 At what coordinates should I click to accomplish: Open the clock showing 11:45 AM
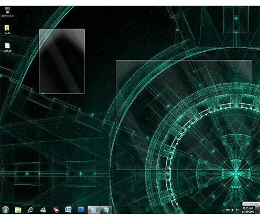(x=248, y=210)
